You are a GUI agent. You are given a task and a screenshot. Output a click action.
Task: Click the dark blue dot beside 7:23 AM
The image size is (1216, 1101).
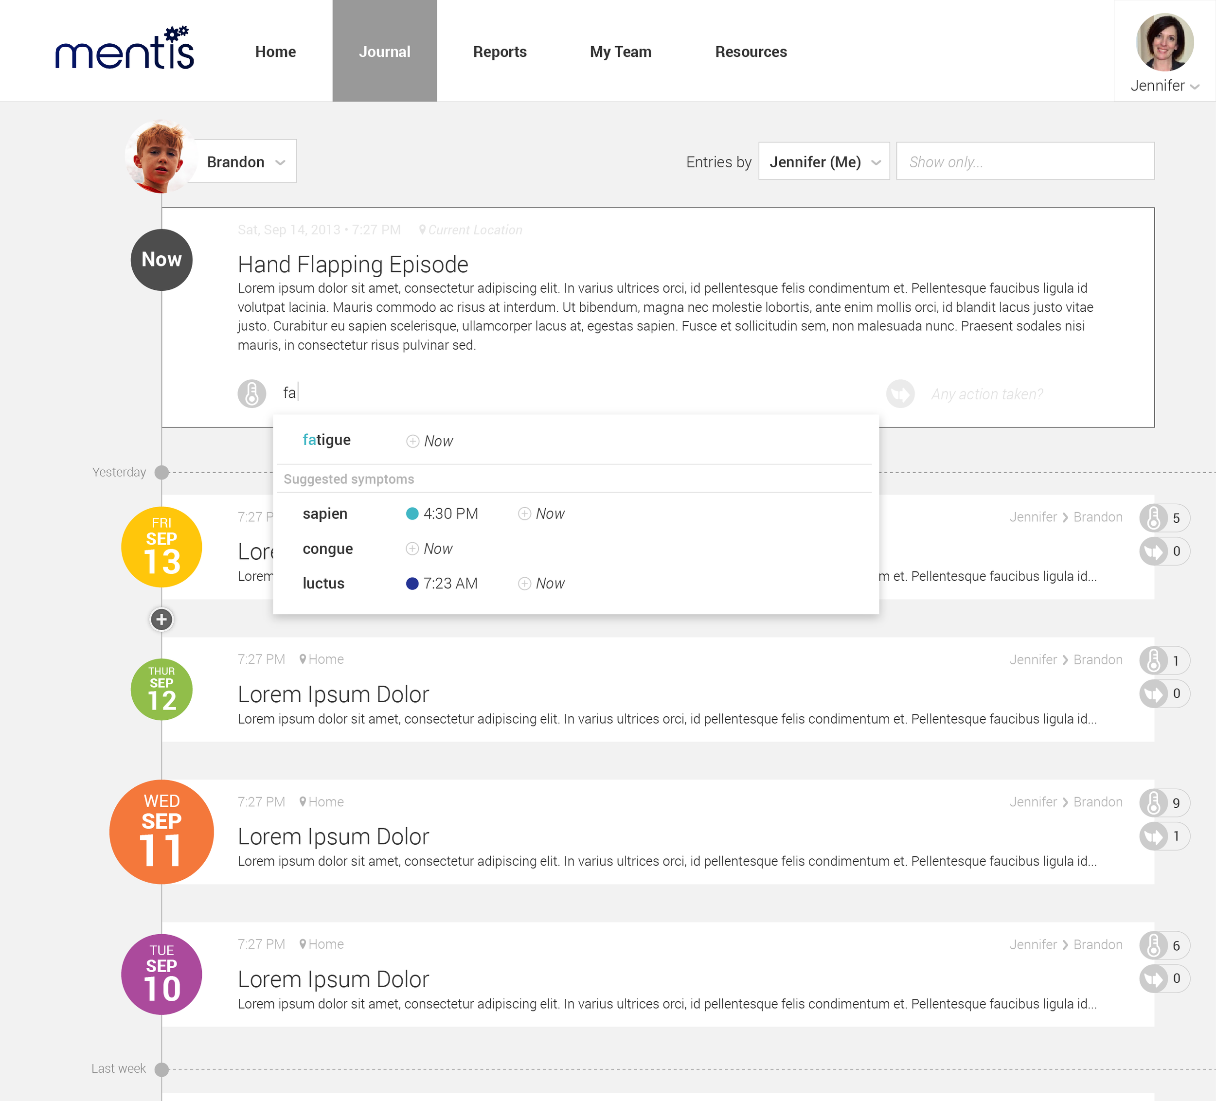point(412,583)
